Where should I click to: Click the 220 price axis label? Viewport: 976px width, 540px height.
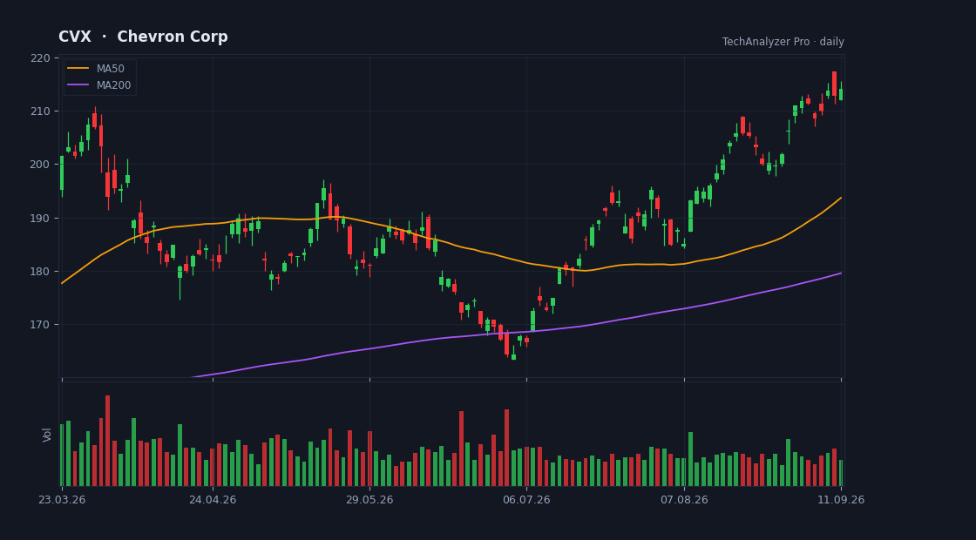click(x=40, y=57)
